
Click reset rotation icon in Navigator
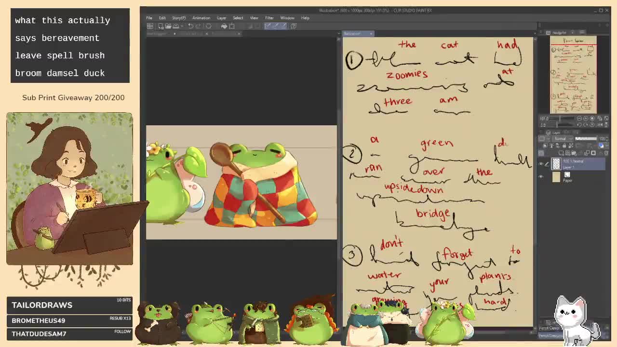point(592,125)
